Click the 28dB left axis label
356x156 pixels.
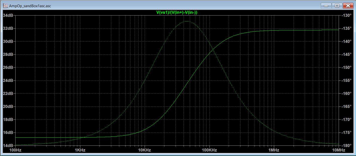click(8, 55)
